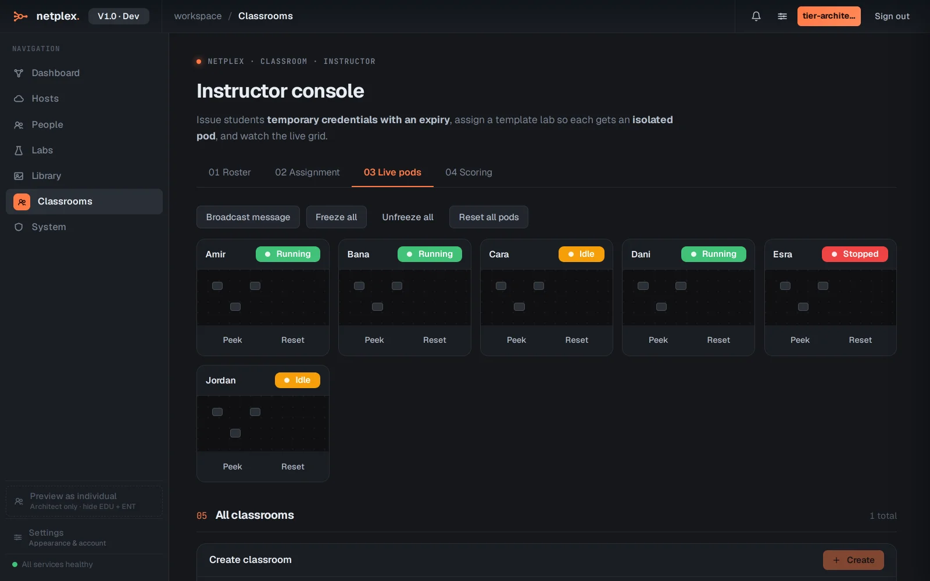Click Bana's Running status badge
This screenshot has width=930, height=581.
tap(430, 254)
